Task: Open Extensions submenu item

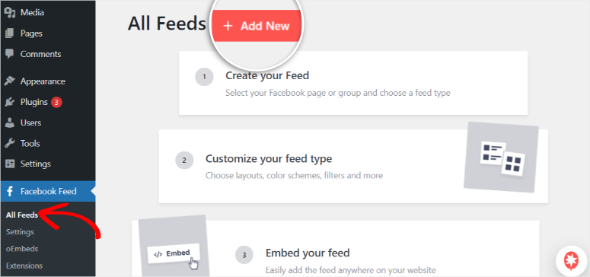Action: [x=24, y=266]
